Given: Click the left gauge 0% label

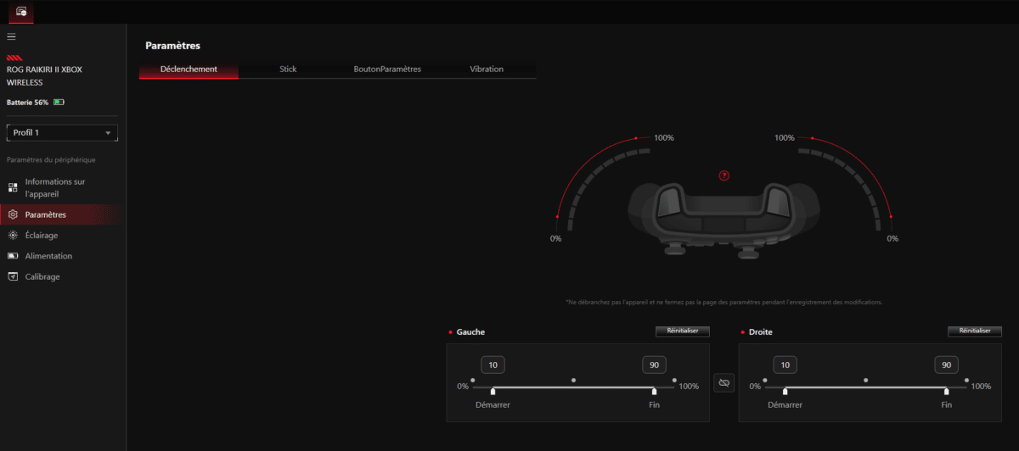Looking at the screenshot, I should [x=555, y=239].
